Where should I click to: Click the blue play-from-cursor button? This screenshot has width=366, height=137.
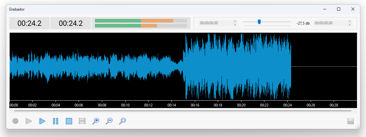click(42, 121)
